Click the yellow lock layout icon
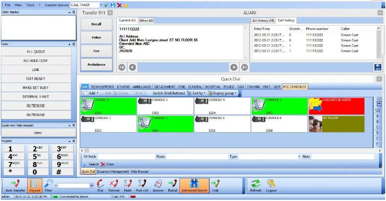386x201 pixels. 126,5
